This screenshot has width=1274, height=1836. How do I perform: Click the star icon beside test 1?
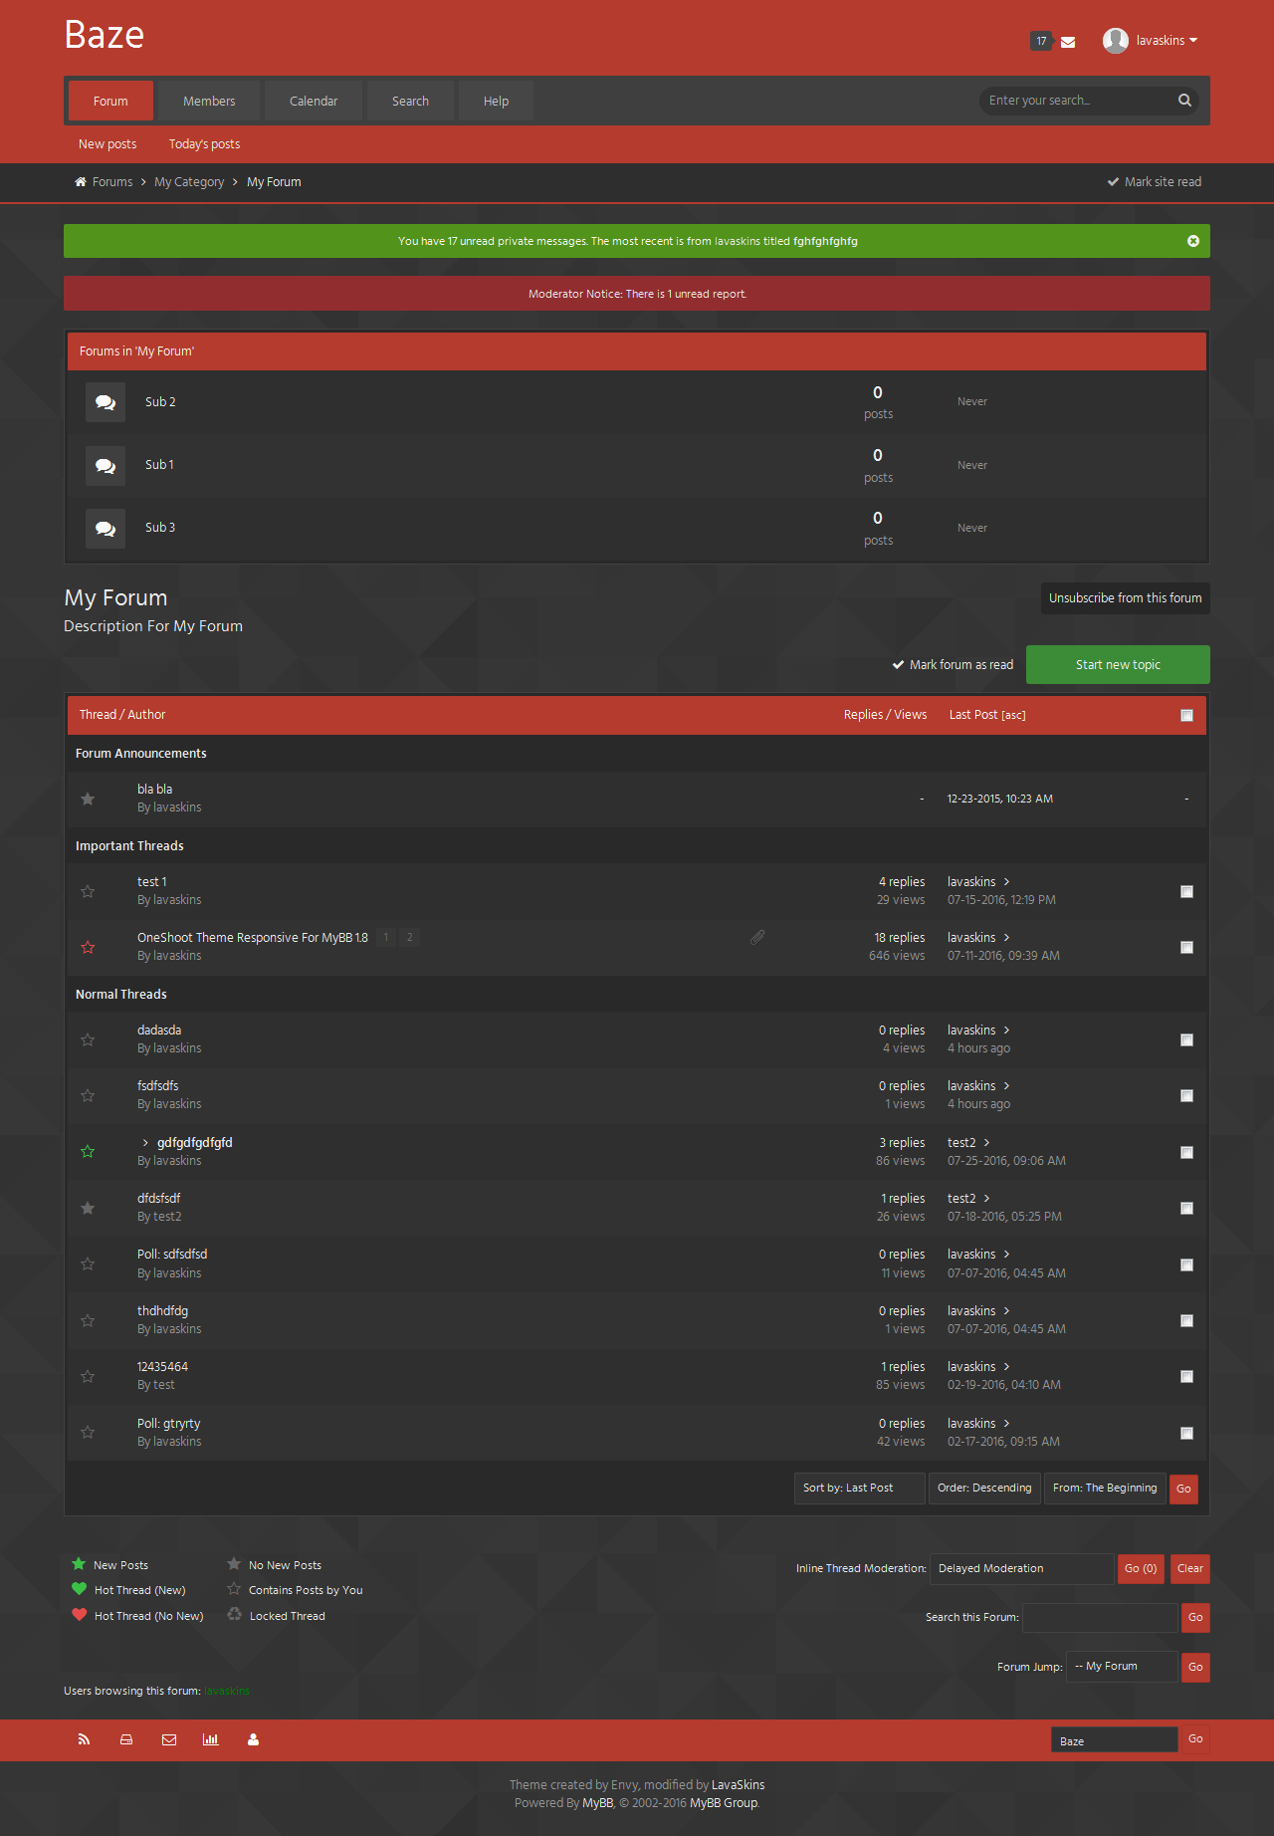tap(88, 891)
